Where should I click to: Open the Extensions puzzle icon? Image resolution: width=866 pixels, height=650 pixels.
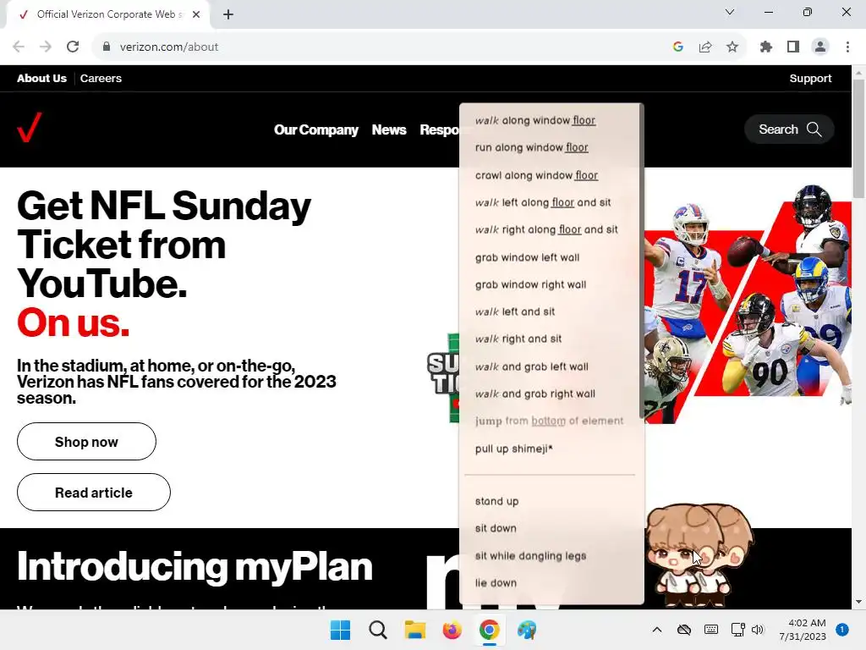coord(766,47)
